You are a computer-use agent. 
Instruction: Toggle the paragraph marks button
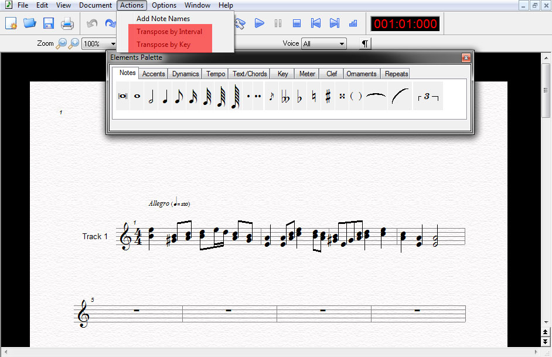(365, 43)
